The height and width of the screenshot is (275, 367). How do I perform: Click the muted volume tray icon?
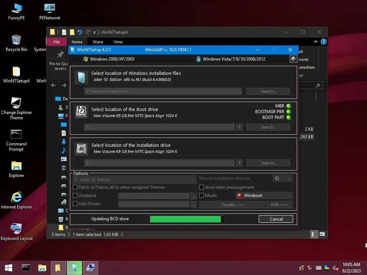coord(335,268)
